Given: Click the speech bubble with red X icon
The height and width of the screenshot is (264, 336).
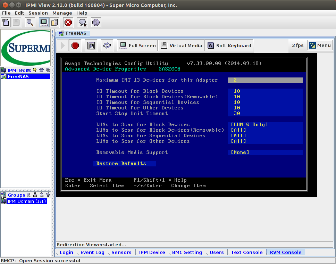Looking at the screenshot, I should coord(82,23).
